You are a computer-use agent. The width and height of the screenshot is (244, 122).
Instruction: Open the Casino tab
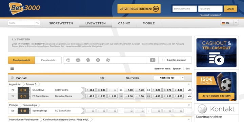[124, 23]
